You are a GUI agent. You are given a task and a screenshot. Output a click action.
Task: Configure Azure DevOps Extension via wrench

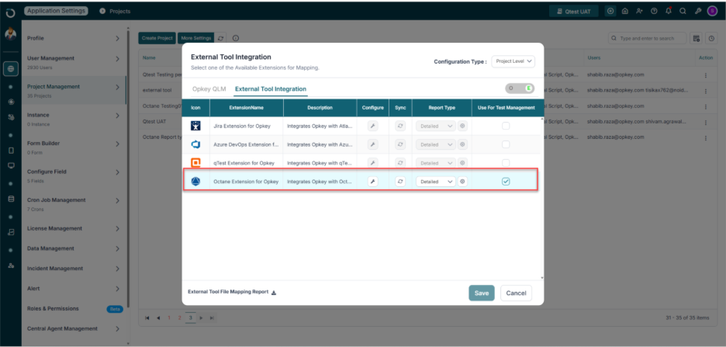coord(372,144)
